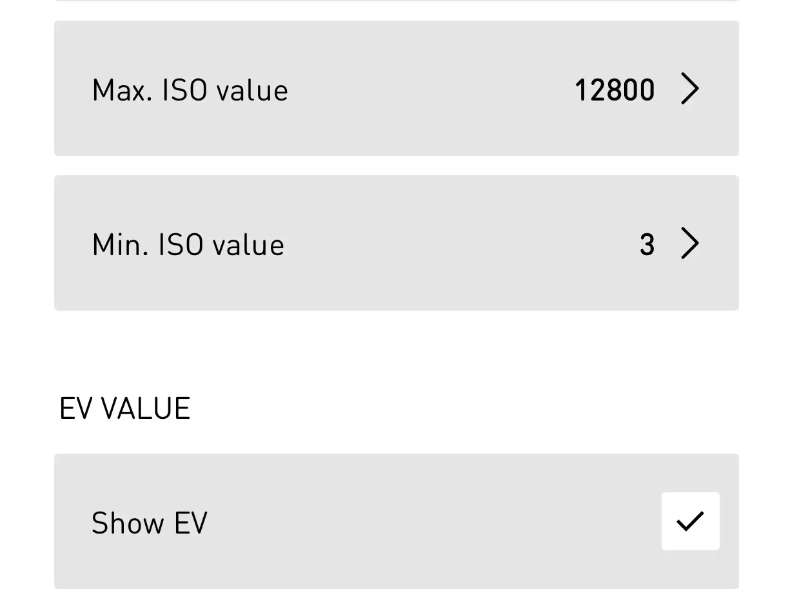Disable EV display using the white checkbox
Screen dimensions: 797x598
click(690, 521)
